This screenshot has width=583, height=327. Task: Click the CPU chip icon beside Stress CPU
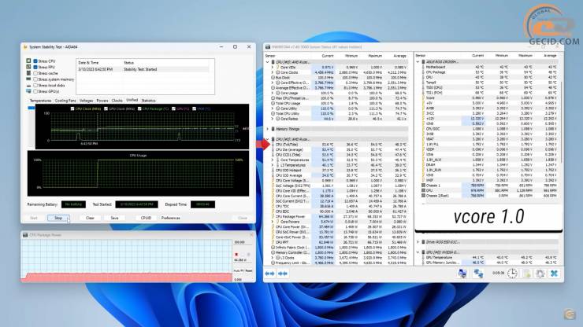[28, 61]
